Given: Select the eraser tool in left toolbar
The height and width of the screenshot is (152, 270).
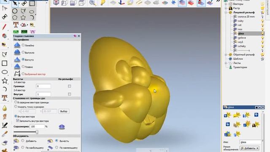Looking at the screenshot, I should 5,143.
